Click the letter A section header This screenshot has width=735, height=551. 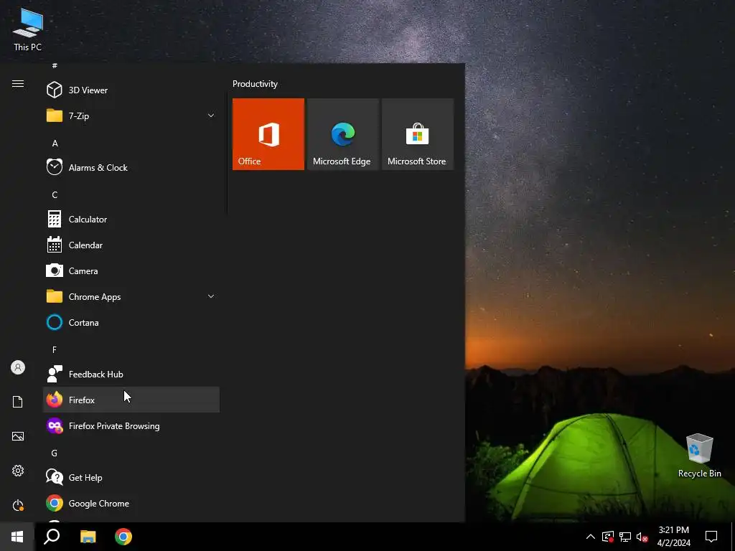click(x=55, y=143)
